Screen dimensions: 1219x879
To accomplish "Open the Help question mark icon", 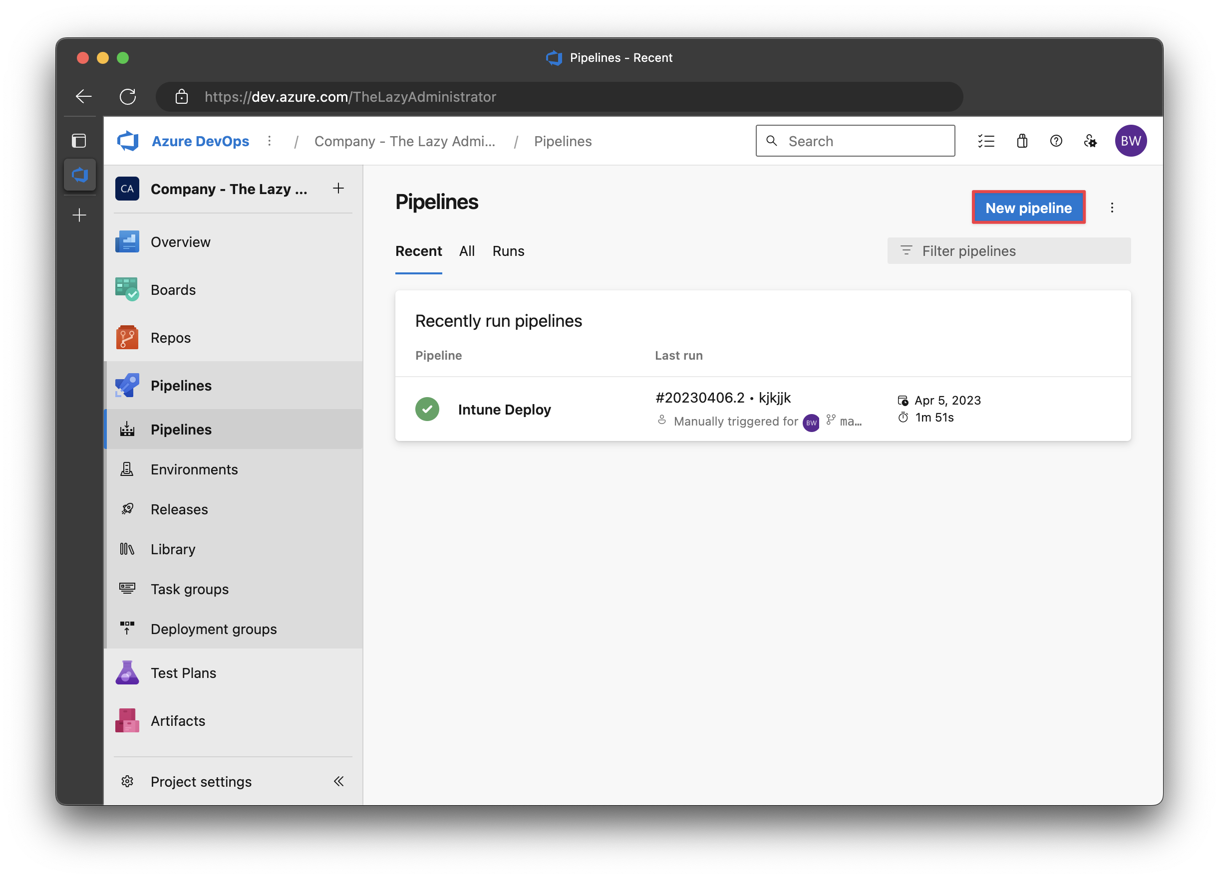I will tap(1056, 141).
